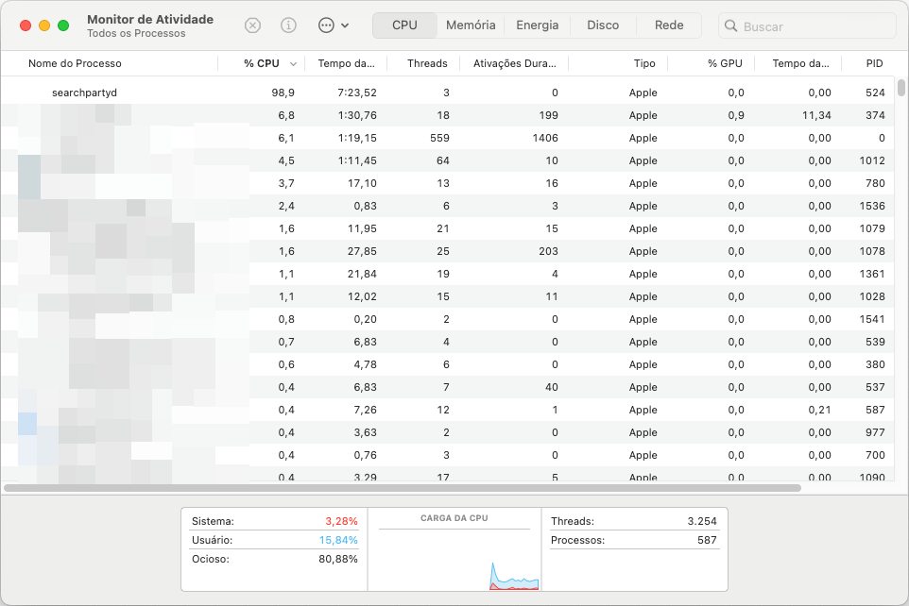The image size is (909, 606).
Task: Sort by PID column header
Action: pos(874,63)
